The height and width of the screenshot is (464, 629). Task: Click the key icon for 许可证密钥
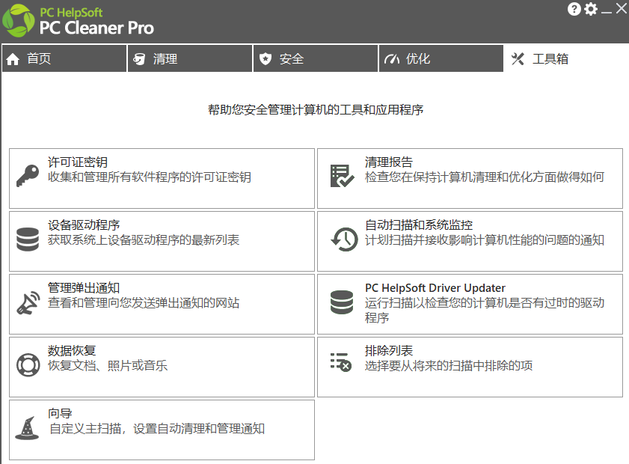(x=28, y=175)
